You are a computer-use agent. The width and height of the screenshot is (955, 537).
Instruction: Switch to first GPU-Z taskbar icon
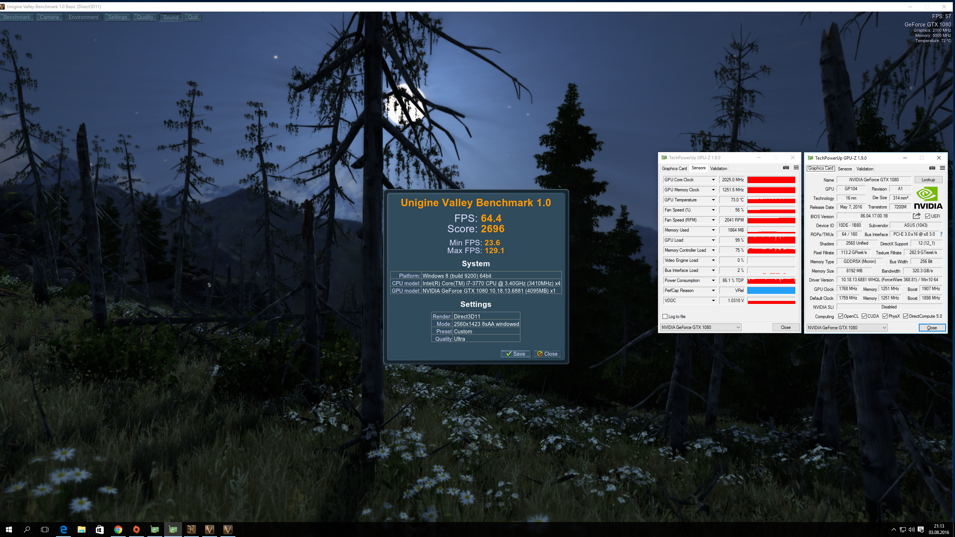pos(155,530)
